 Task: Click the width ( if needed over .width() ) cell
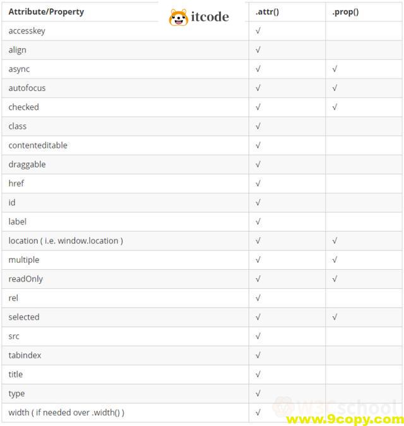pos(66,412)
